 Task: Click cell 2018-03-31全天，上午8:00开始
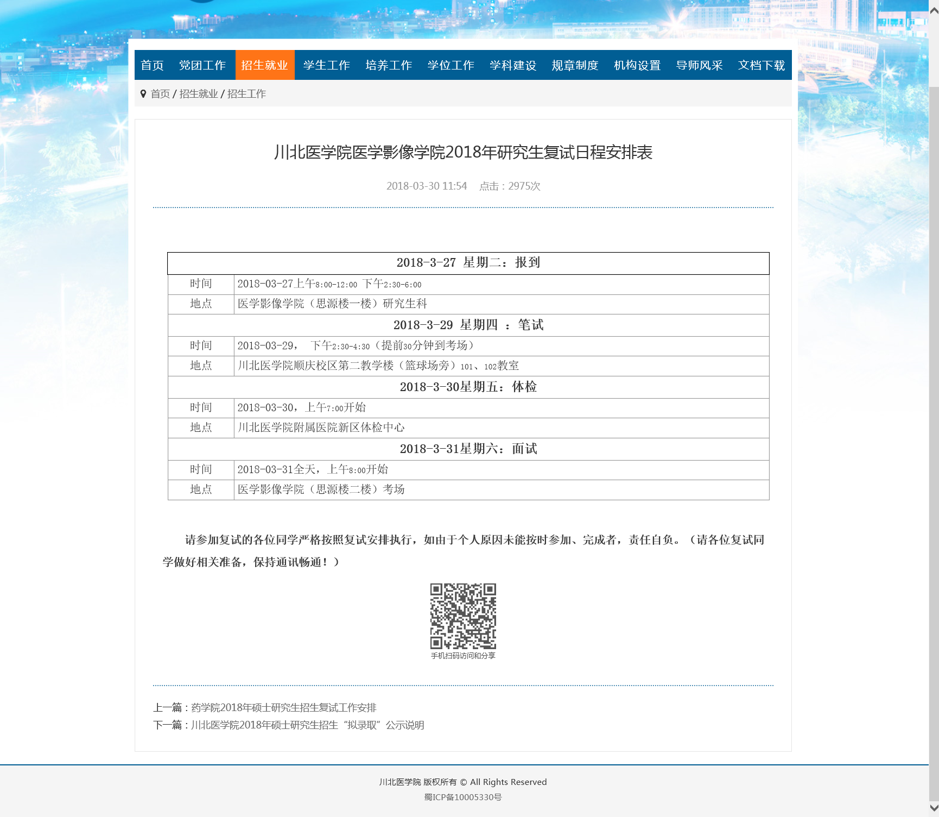502,470
